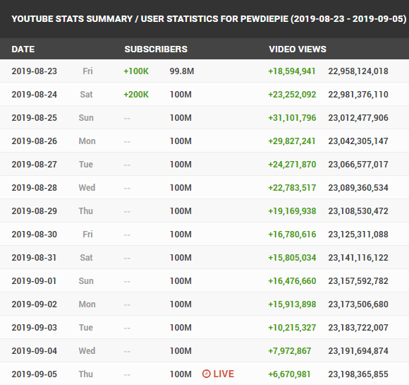Click views gain +23,252,092
409x385 pixels.
(292, 95)
